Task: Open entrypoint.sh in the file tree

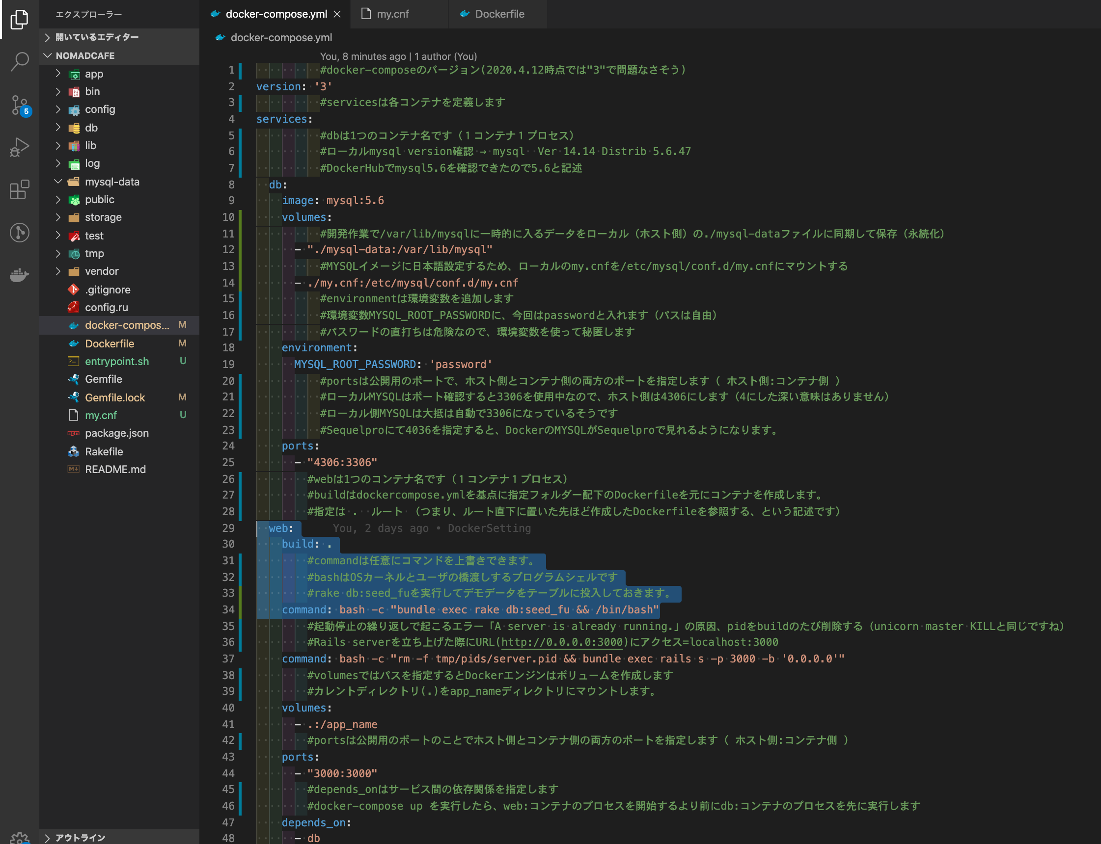Action: (x=117, y=361)
